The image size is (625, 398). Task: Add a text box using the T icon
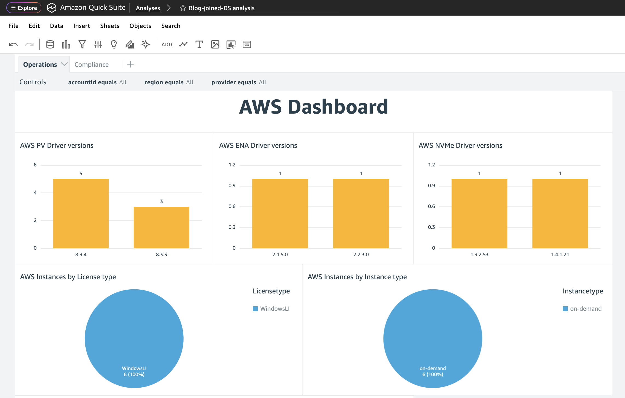[x=199, y=44]
